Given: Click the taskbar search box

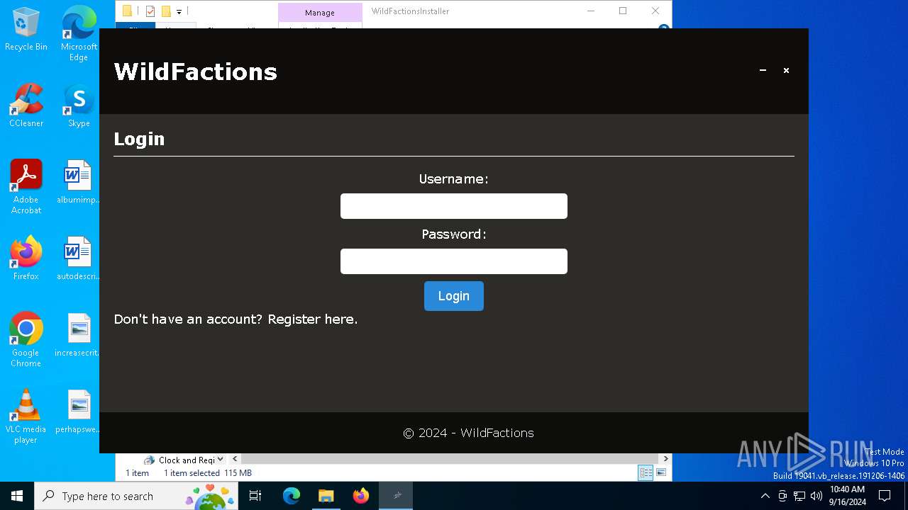Looking at the screenshot, I should point(137,496).
